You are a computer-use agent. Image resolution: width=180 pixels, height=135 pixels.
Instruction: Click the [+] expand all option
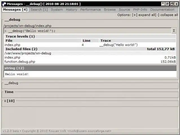pos(143,15)
